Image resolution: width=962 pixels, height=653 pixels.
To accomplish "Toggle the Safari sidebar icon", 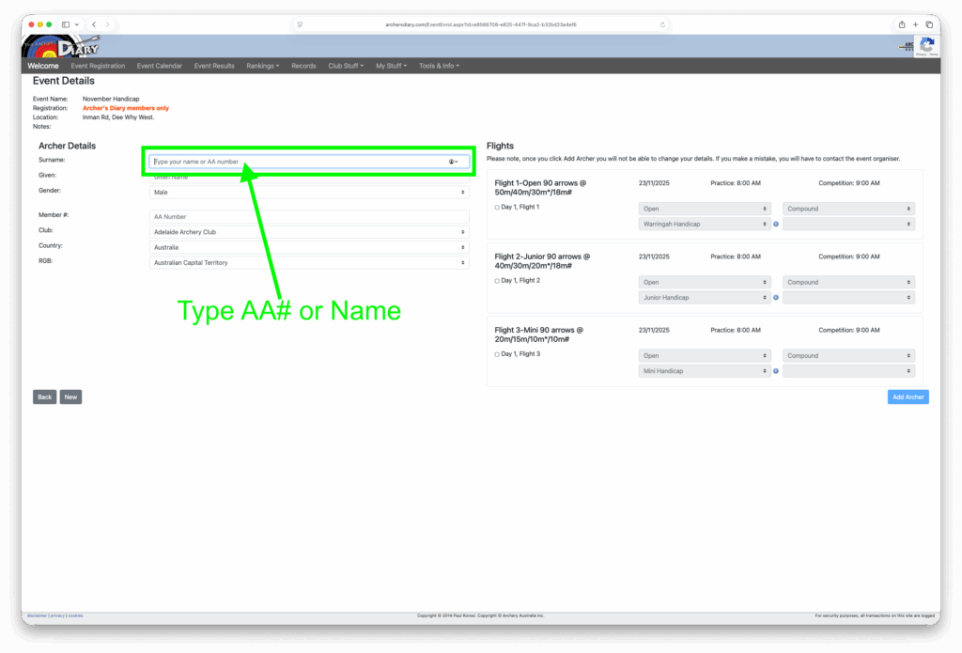I will pos(66,24).
